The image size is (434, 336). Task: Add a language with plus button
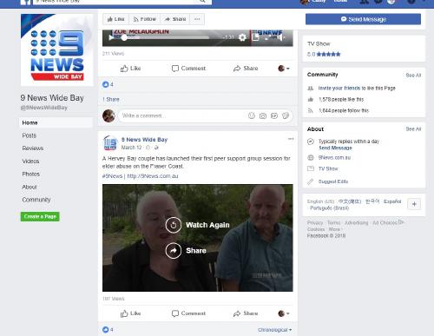[414, 204]
